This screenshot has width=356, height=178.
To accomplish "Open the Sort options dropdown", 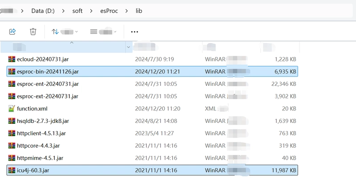I will [x=65, y=32].
